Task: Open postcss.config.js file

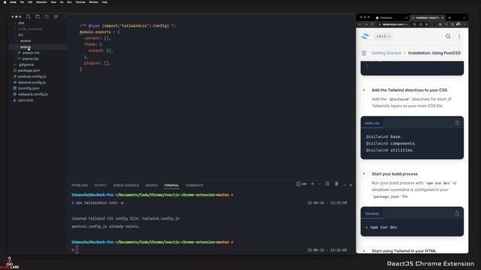Action: (32, 76)
